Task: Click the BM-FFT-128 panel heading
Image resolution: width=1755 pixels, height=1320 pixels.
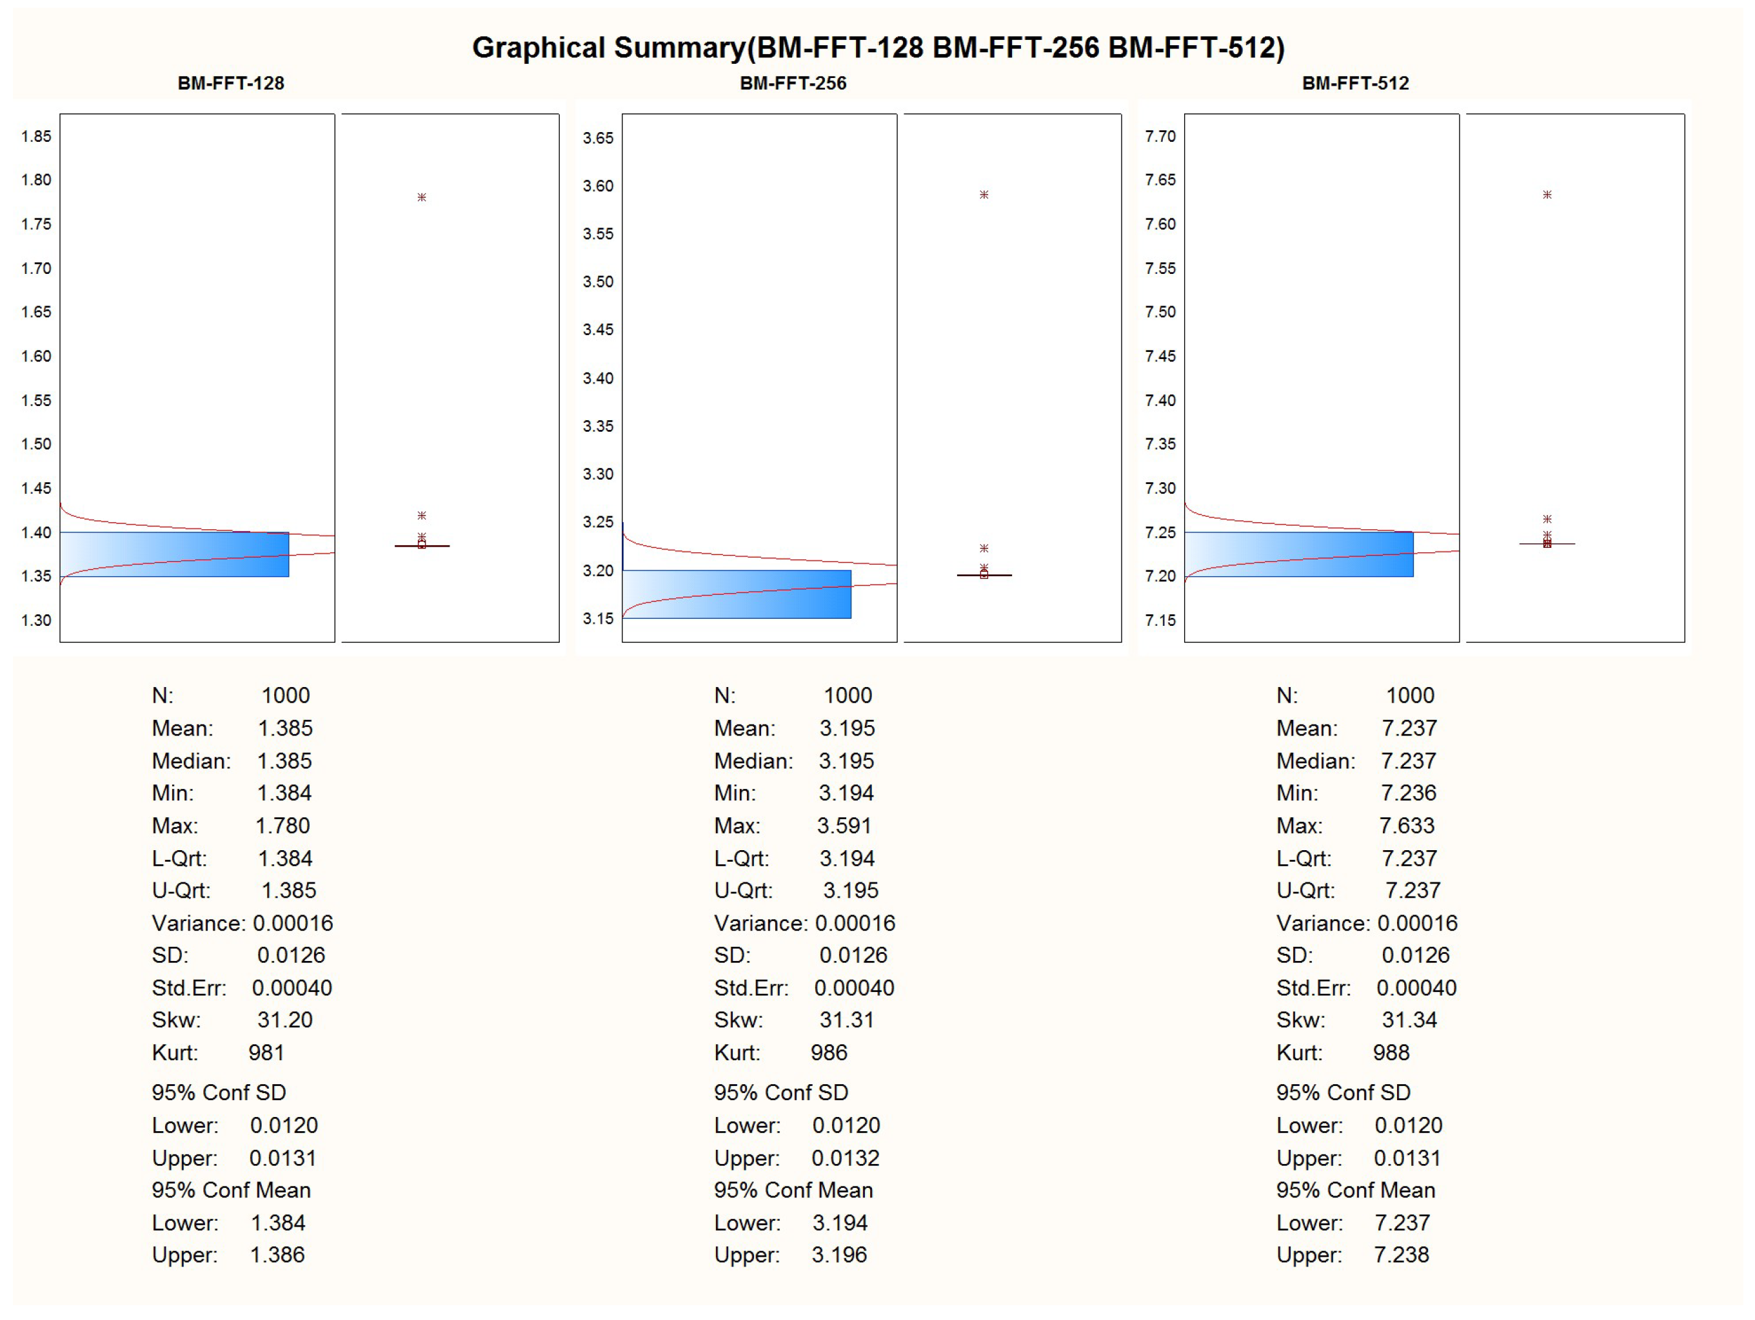Action: pos(231,83)
